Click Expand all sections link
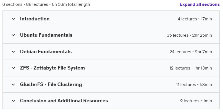Screen dimensions: 223x112 pos(200,4)
